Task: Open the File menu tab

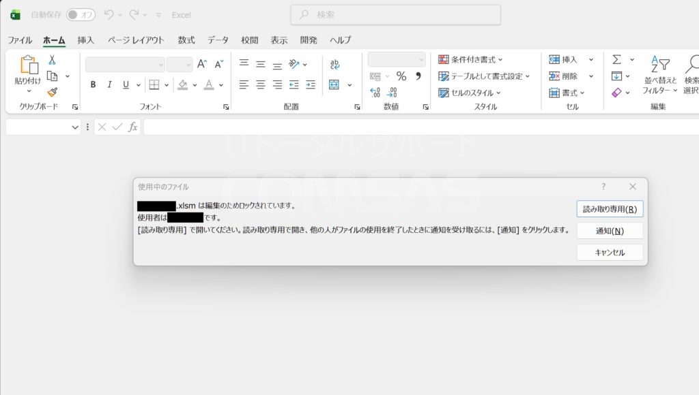Action: tap(20, 40)
